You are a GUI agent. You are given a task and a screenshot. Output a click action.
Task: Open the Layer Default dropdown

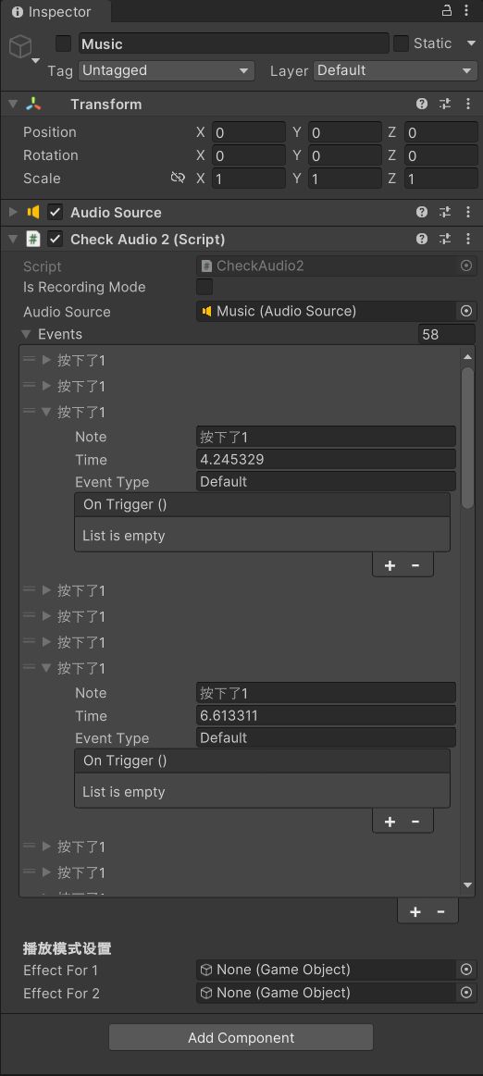tap(395, 70)
